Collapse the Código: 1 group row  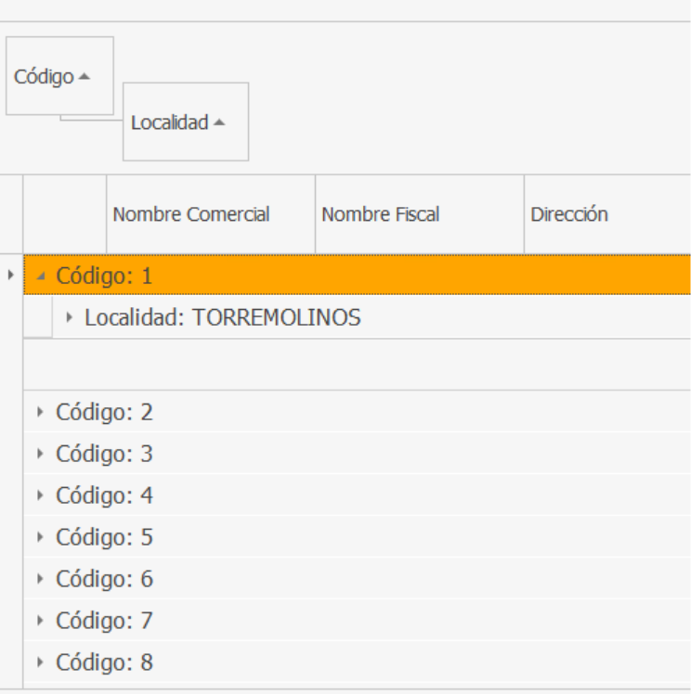(40, 276)
